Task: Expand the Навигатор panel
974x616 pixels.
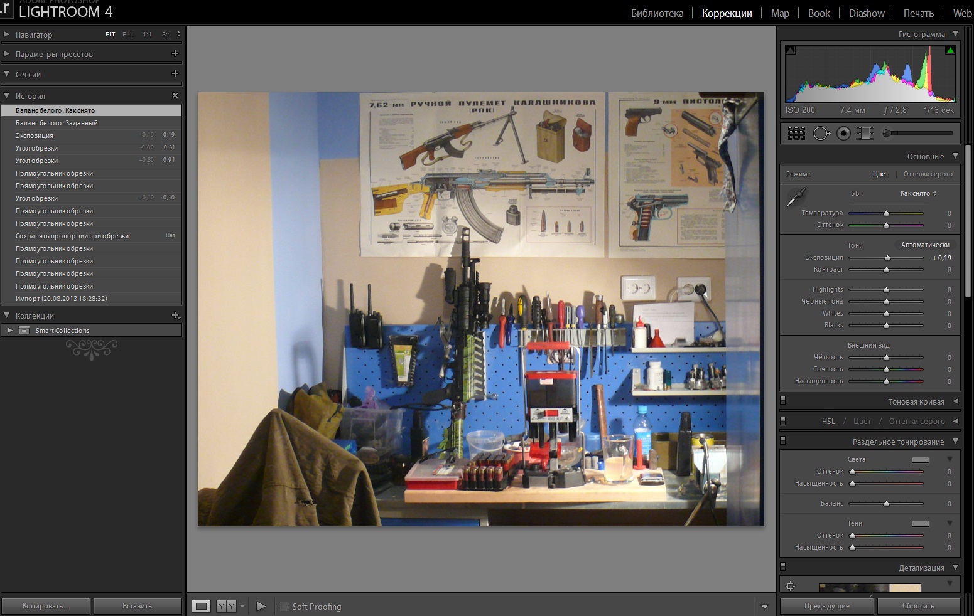Action: point(6,35)
